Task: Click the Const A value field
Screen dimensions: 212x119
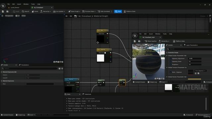Action: point(33,75)
